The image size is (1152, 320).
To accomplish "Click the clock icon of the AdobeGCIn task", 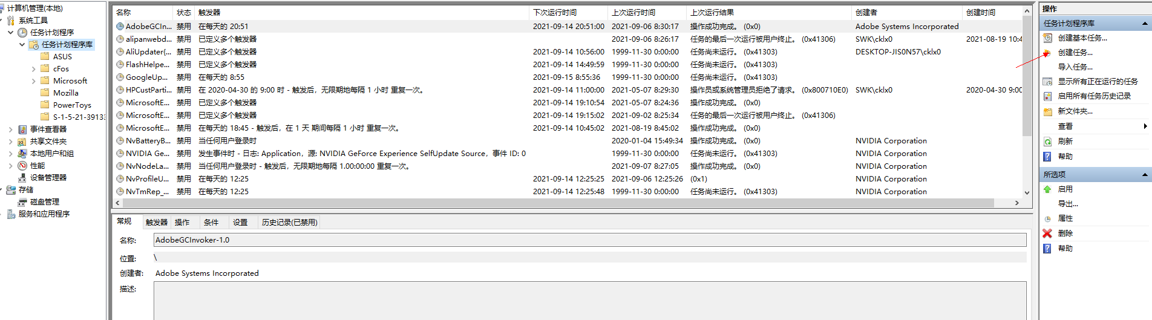I will point(120,27).
